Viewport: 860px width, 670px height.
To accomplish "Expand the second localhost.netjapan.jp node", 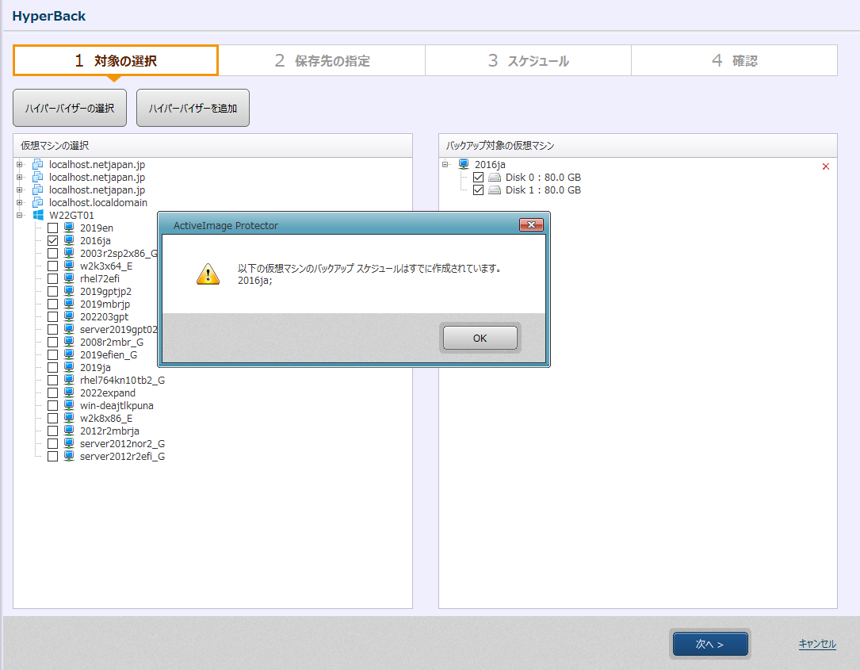I will 19,177.
